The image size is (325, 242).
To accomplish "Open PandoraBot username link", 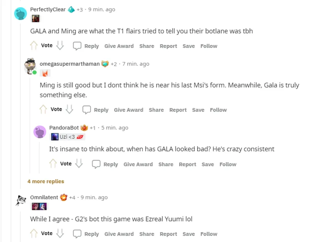I will [64, 128].
